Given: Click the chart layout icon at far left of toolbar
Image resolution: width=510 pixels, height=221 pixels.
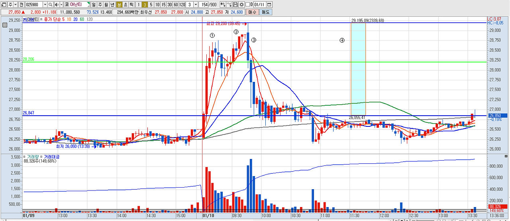Looking at the screenshot, I should 4,5.
